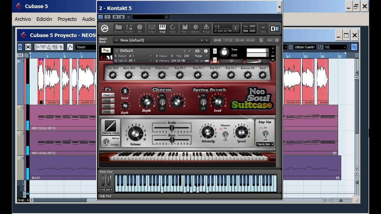Select the Delay effect button
Image resolution: width=381 pixels, height=214 pixels.
(108, 106)
